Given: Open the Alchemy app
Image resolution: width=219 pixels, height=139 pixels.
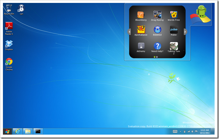Looking at the screenshot, I should coord(141,47).
